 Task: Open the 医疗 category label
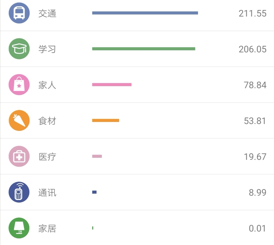click(47, 157)
